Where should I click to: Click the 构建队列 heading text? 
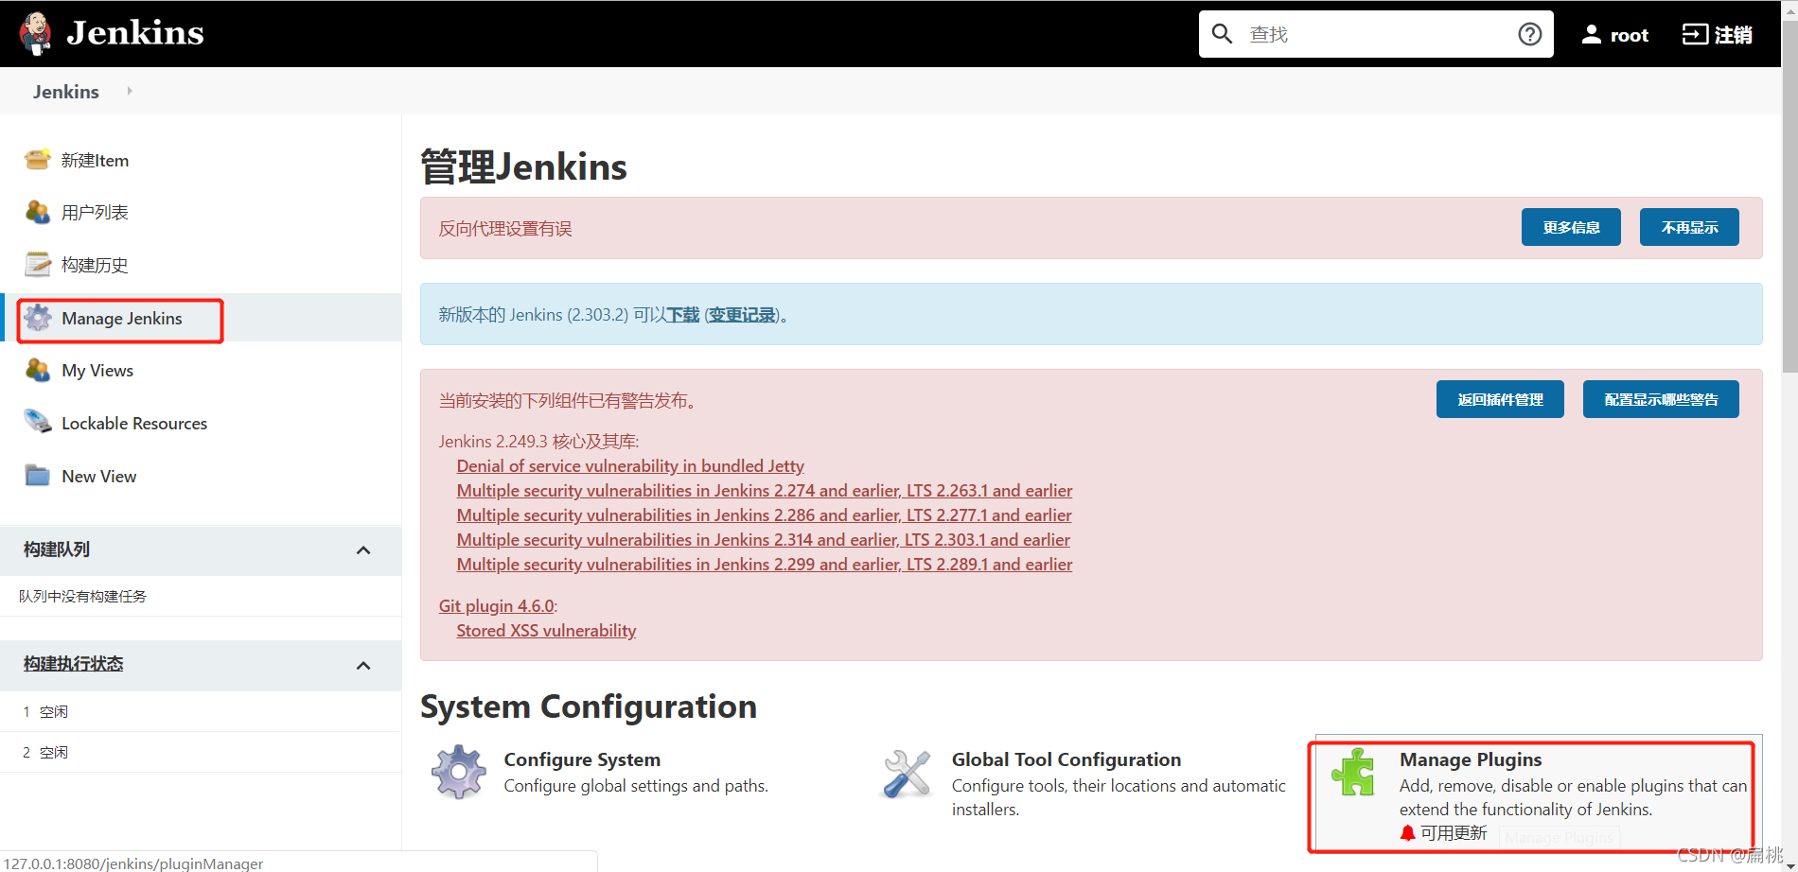pyautogui.click(x=57, y=549)
